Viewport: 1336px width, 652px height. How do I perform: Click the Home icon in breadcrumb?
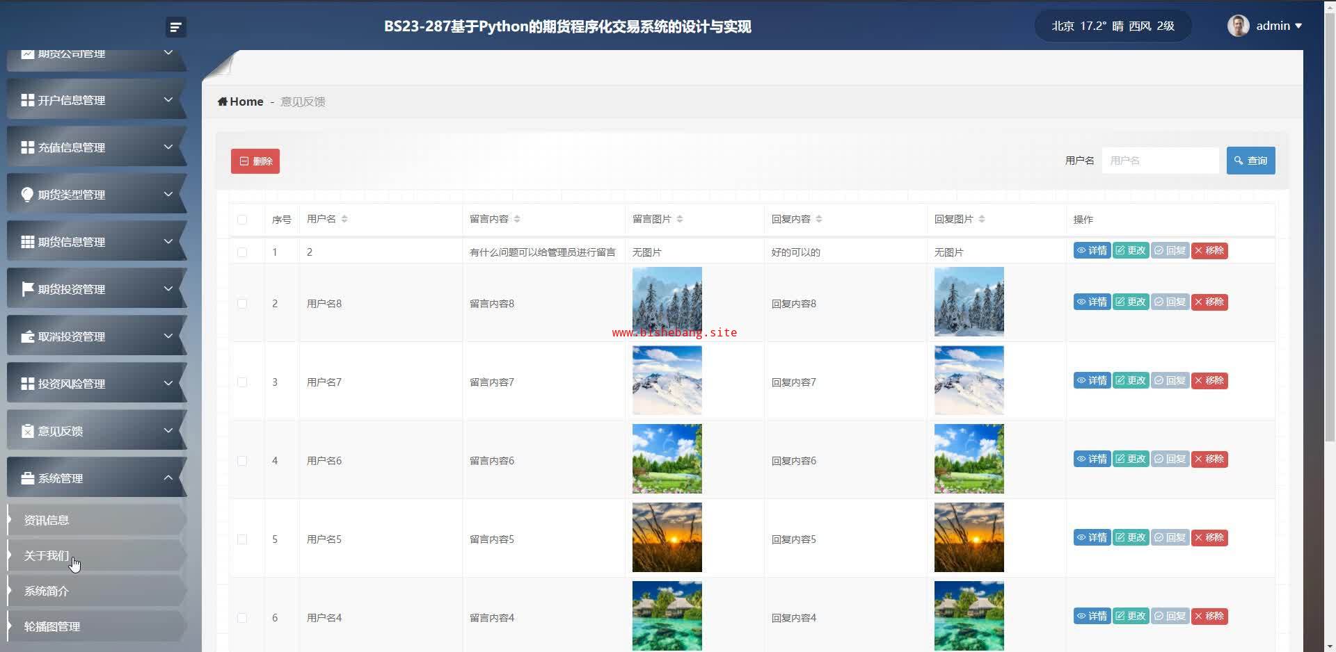coord(223,101)
